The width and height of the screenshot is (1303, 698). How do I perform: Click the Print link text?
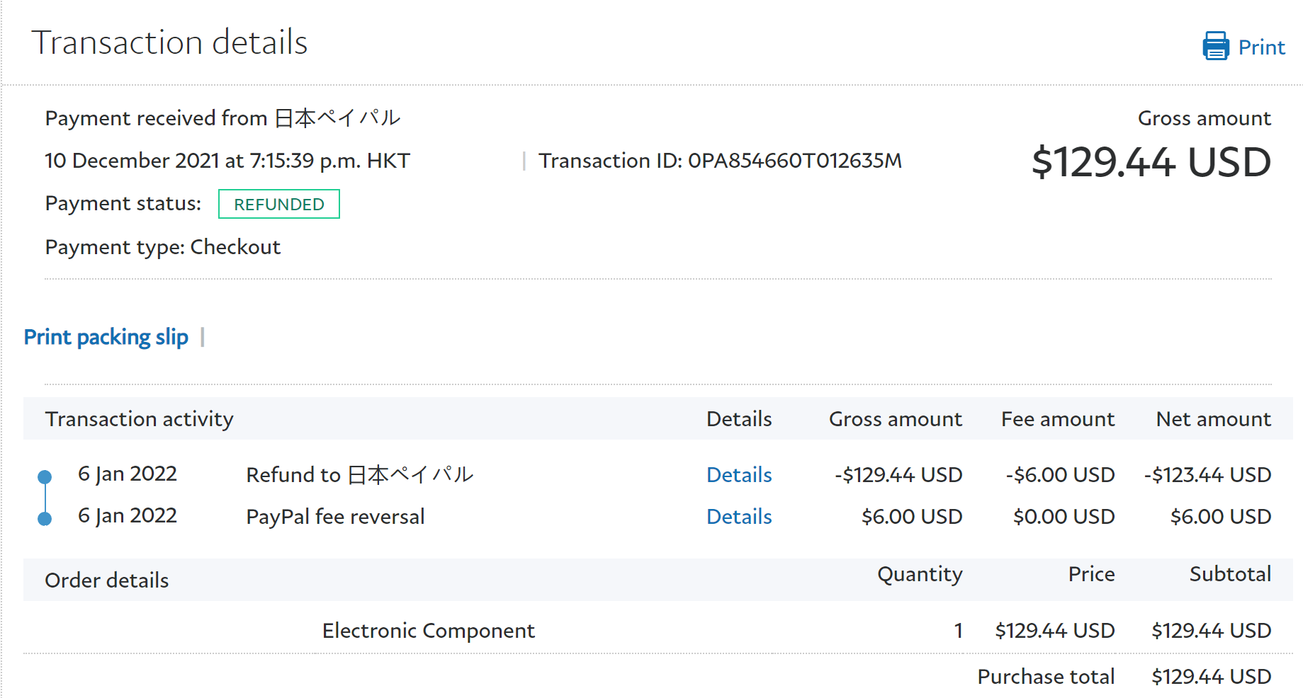1261,47
